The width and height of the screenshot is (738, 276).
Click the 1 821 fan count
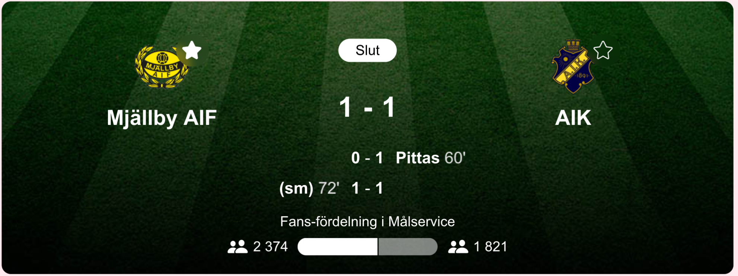click(491, 247)
